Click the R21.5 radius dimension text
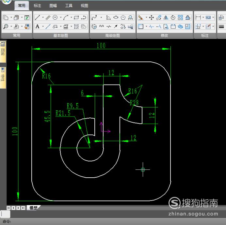This screenshot has width=226, height=225. pos(63,113)
